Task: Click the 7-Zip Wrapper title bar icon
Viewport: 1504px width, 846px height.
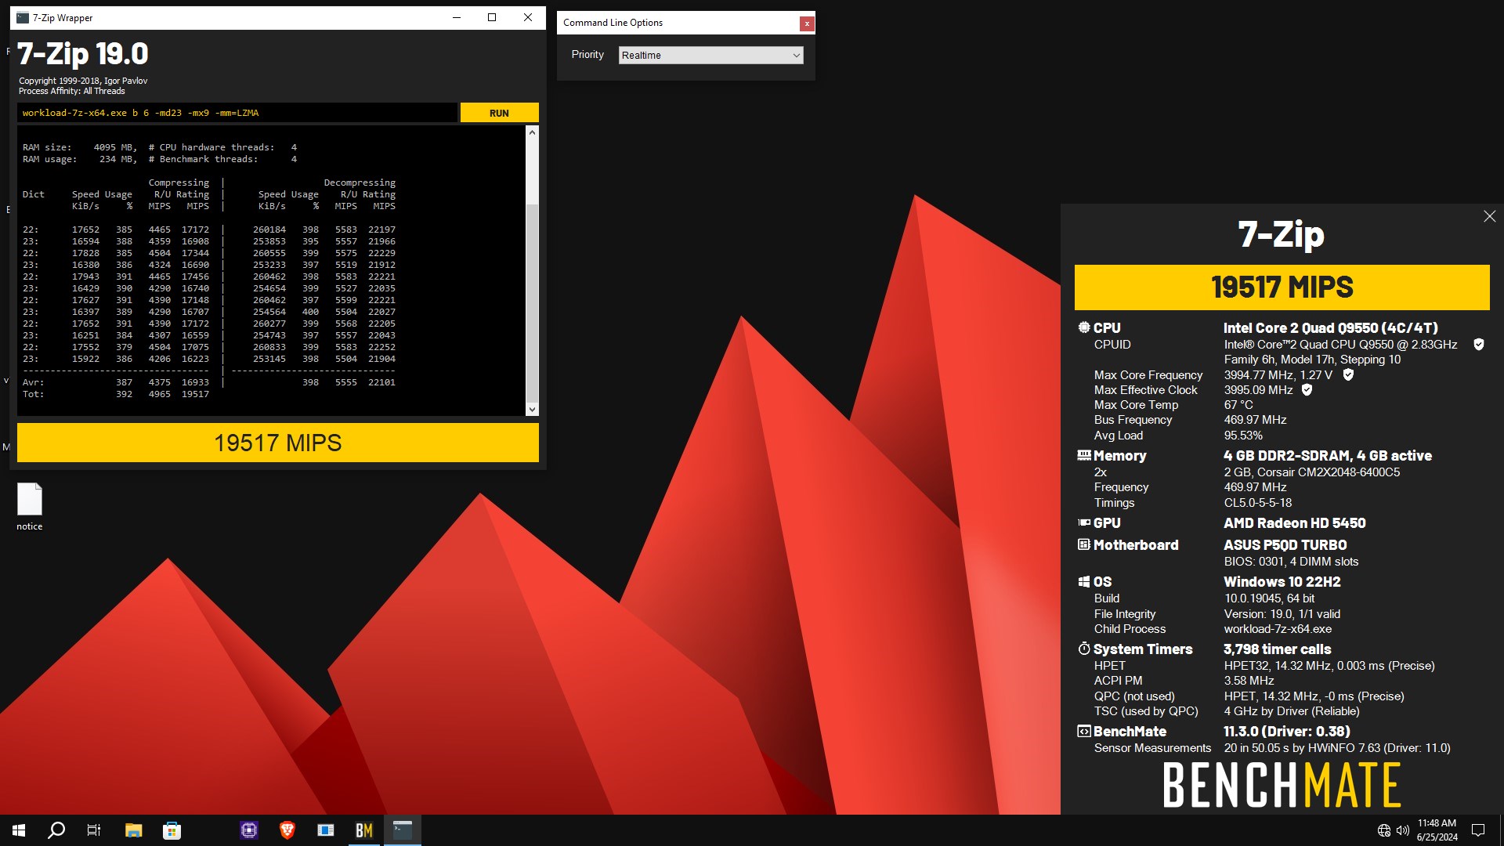Action: coord(23,17)
